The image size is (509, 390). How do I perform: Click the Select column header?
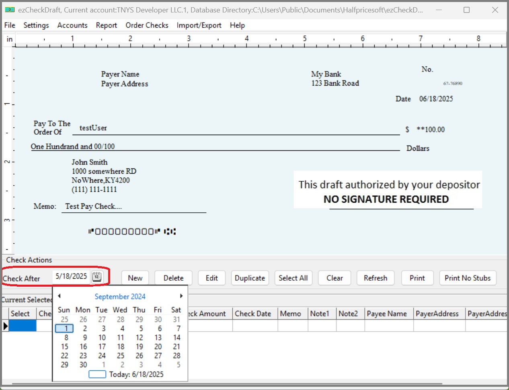click(22, 314)
